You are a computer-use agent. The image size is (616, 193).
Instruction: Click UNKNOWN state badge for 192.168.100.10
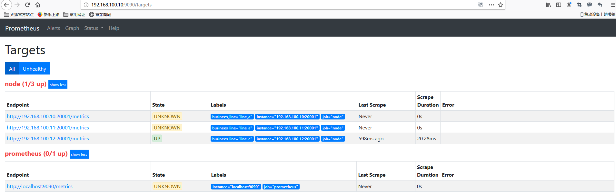tap(167, 117)
